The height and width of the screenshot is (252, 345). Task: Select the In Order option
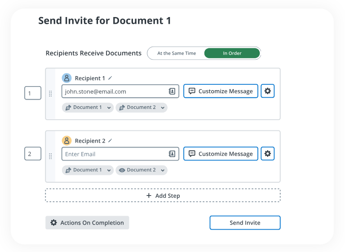[232, 53]
